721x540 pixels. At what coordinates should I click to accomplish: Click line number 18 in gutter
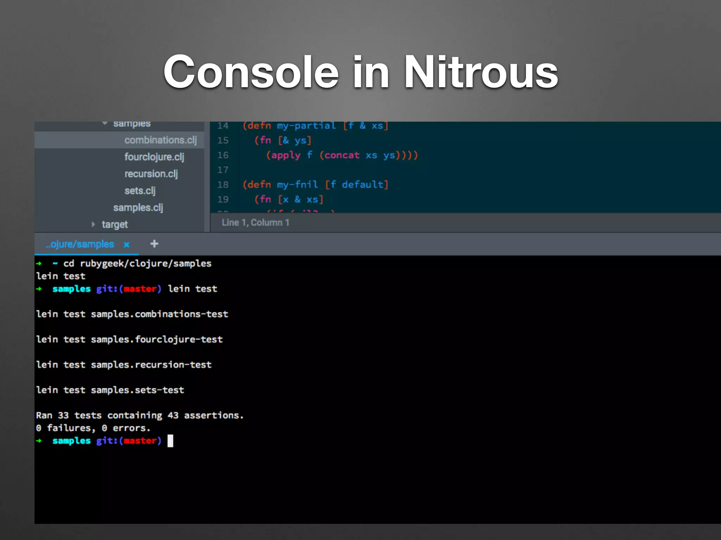pos(222,185)
